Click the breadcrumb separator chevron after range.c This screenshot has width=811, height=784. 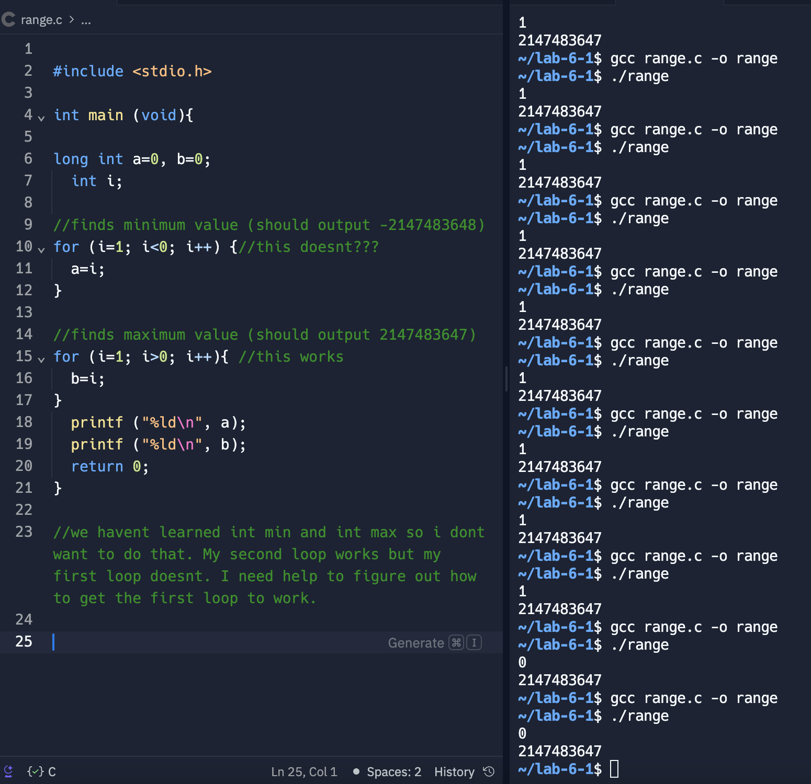pyautogui.click(x=72, y=19)
